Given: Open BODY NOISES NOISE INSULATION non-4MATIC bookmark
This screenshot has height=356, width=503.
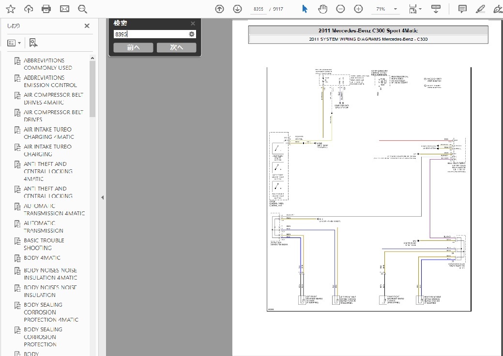Looking at the screenshot, I should point(50,291).
